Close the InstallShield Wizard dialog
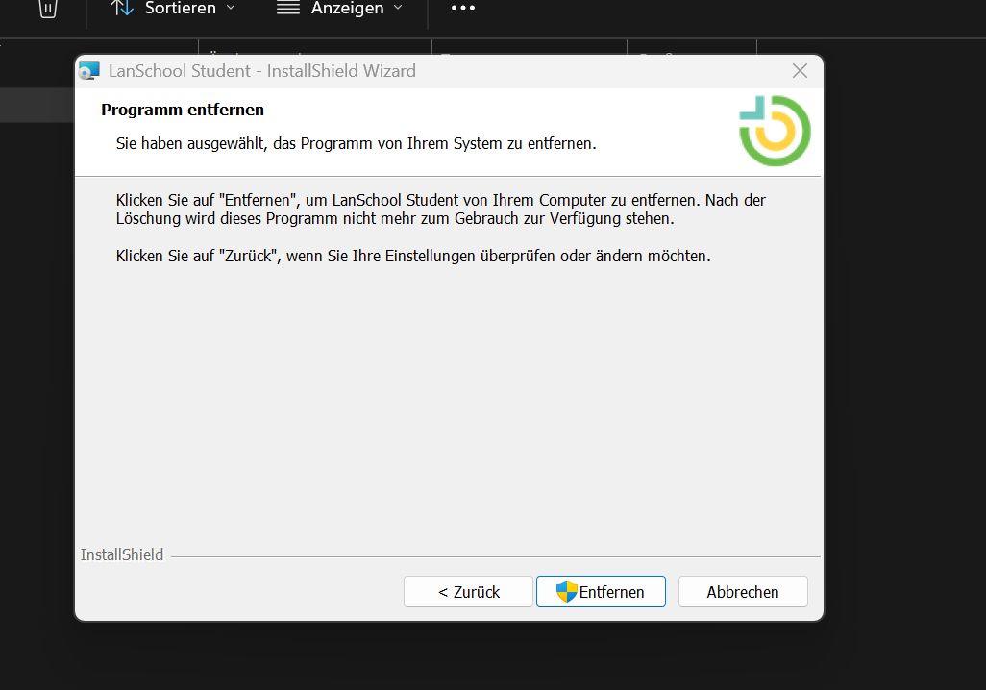The width and height of the screenshot is (986, 690). (x=799, y=70)
